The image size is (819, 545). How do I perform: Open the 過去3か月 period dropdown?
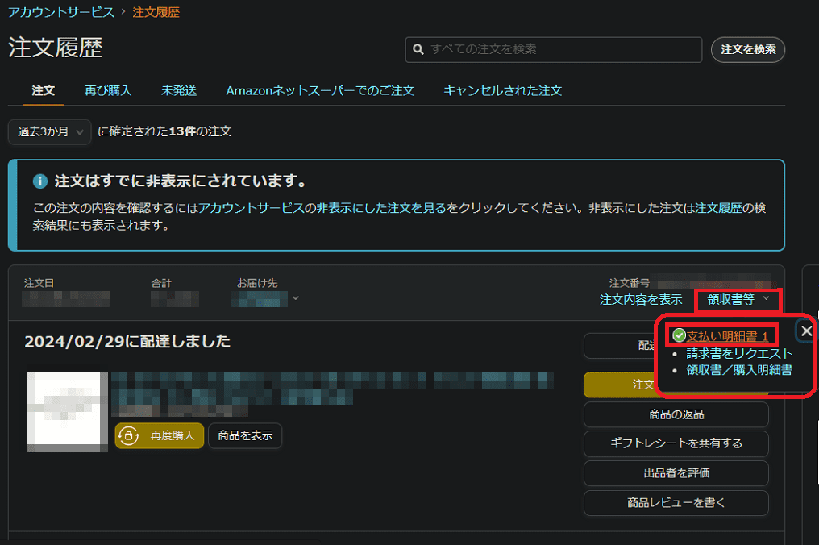click(x=49, y=131)
